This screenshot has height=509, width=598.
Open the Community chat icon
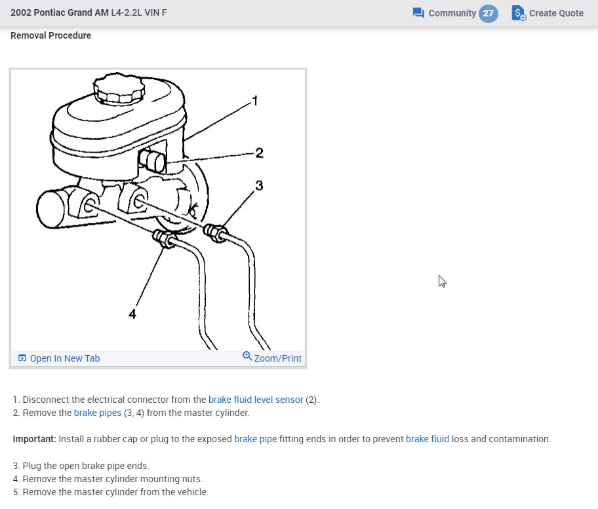[418, 13]
